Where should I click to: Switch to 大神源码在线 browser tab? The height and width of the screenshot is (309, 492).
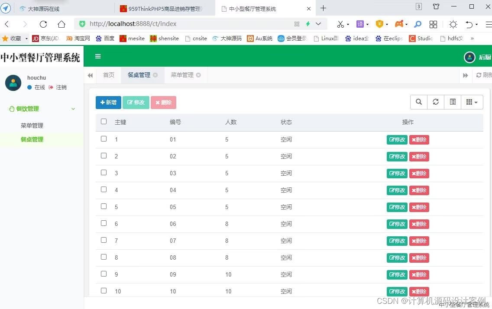pyautogui.click(x=43, y=9)
